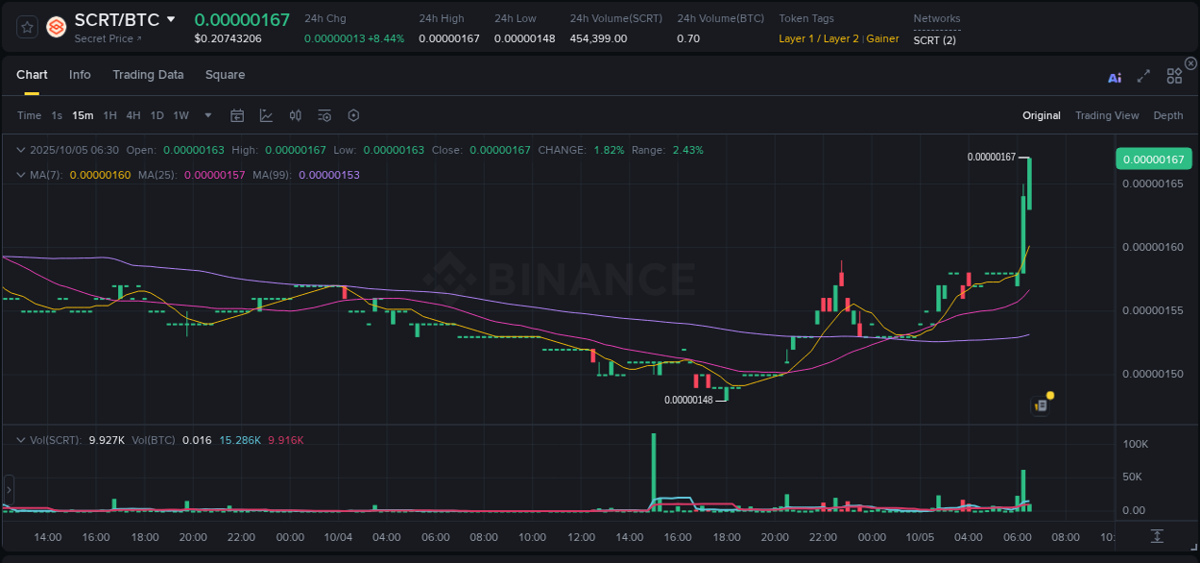Open the AI assistant icon
This screenshot has width=1200, height=563.
pyautogui.click(x=1115, y=78)
